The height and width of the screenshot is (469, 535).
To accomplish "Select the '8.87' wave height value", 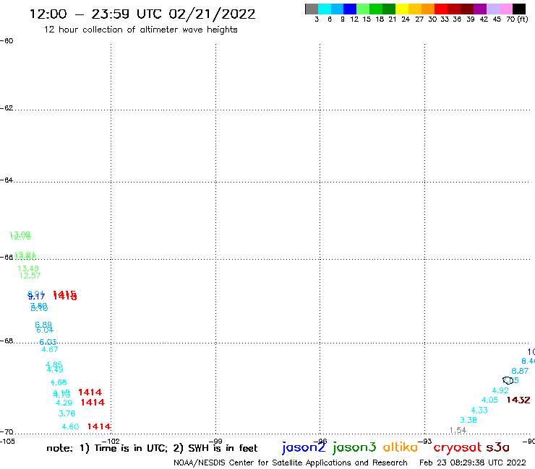I will pyautogui.click(x=520, y=371).
